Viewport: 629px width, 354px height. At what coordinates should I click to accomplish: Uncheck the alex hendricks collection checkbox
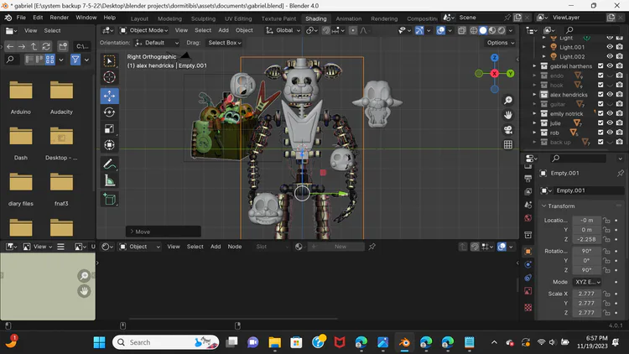click(600, 94)
